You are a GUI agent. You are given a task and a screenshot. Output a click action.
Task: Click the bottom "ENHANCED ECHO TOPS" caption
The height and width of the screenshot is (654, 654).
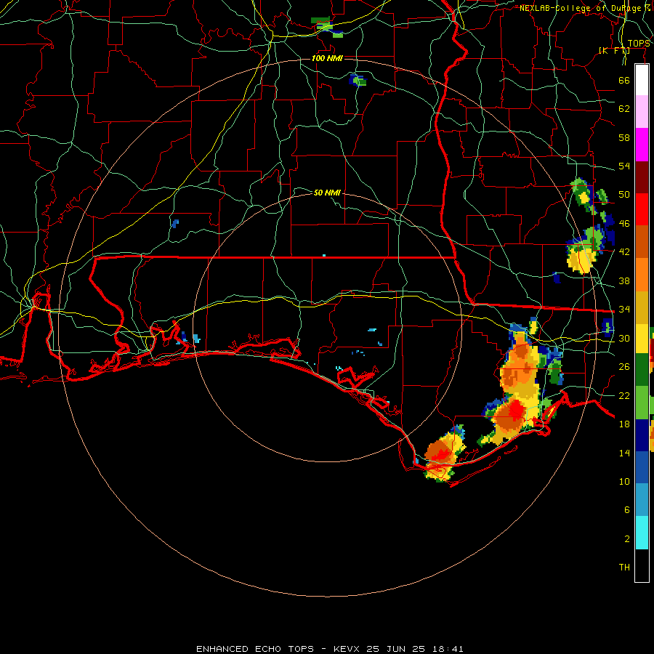329,649
